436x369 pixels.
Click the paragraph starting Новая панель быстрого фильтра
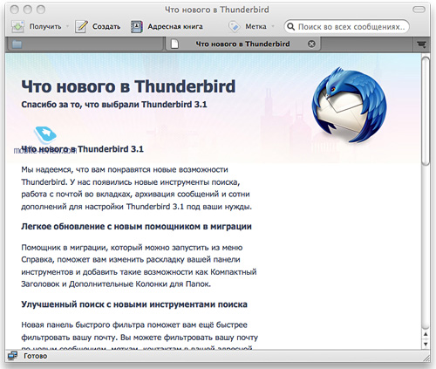pos(140,334)
